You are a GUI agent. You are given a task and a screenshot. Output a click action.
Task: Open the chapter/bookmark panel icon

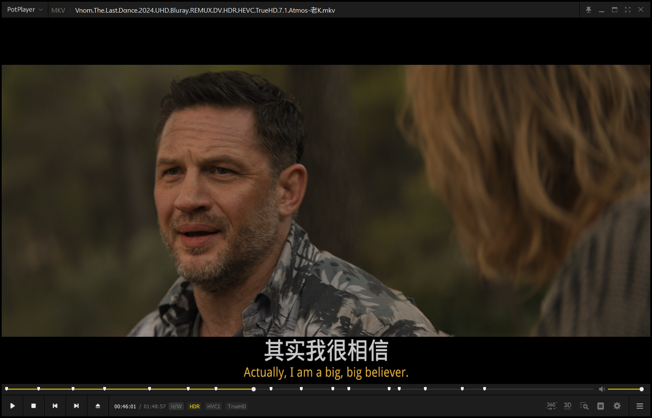[x=601, y=406]
